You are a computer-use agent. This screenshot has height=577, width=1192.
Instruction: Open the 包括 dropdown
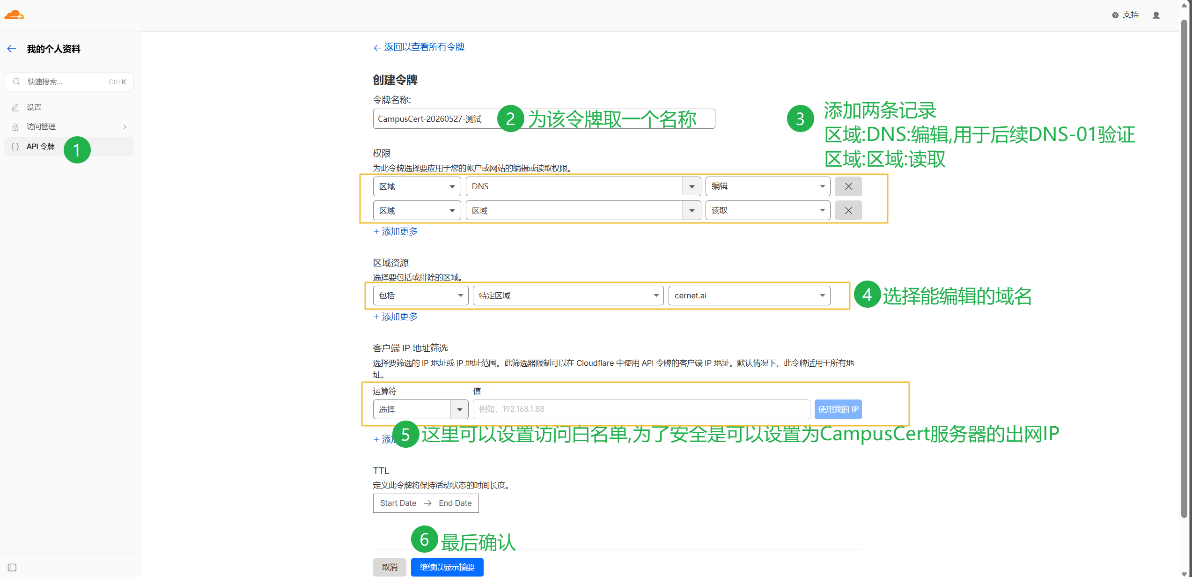420,296
